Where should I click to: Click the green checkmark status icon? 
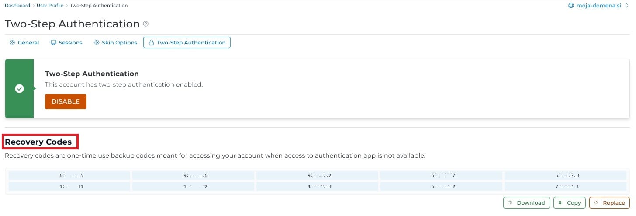click(19, 88)
